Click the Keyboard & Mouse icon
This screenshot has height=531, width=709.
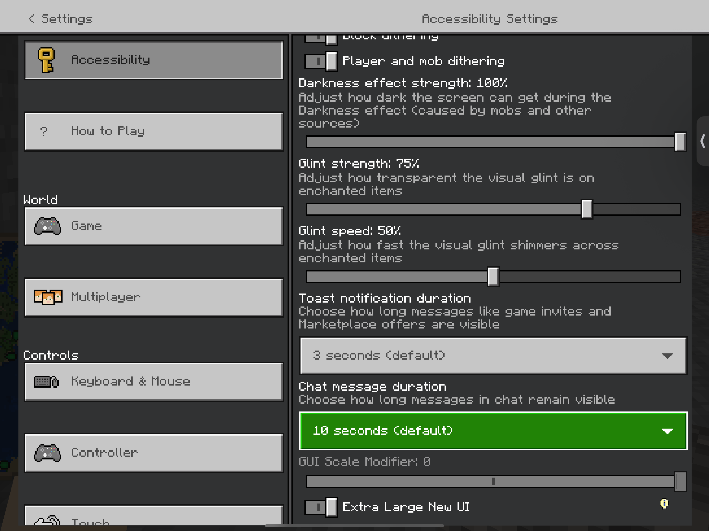[x=46, y=382]
